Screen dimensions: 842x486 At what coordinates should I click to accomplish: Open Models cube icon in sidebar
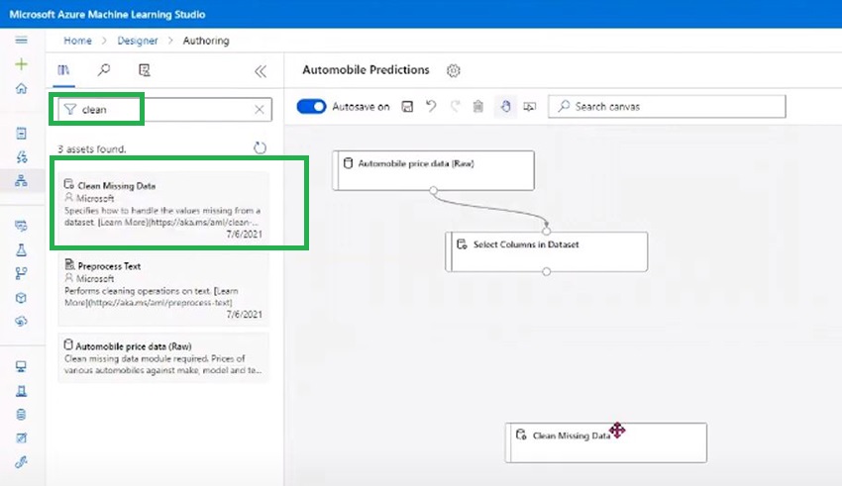tap(21, 298)
